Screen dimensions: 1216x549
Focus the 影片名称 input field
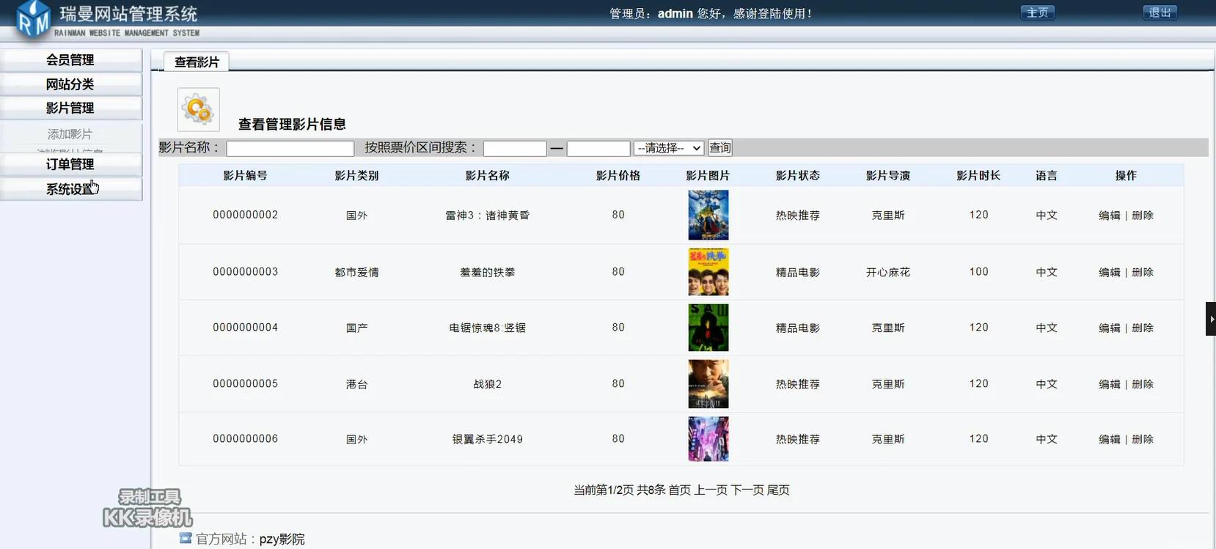click(290, 149)
